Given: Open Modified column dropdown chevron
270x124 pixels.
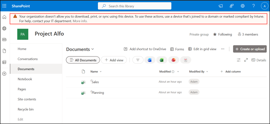Looking at the screenshot, I should coord(178,72).
